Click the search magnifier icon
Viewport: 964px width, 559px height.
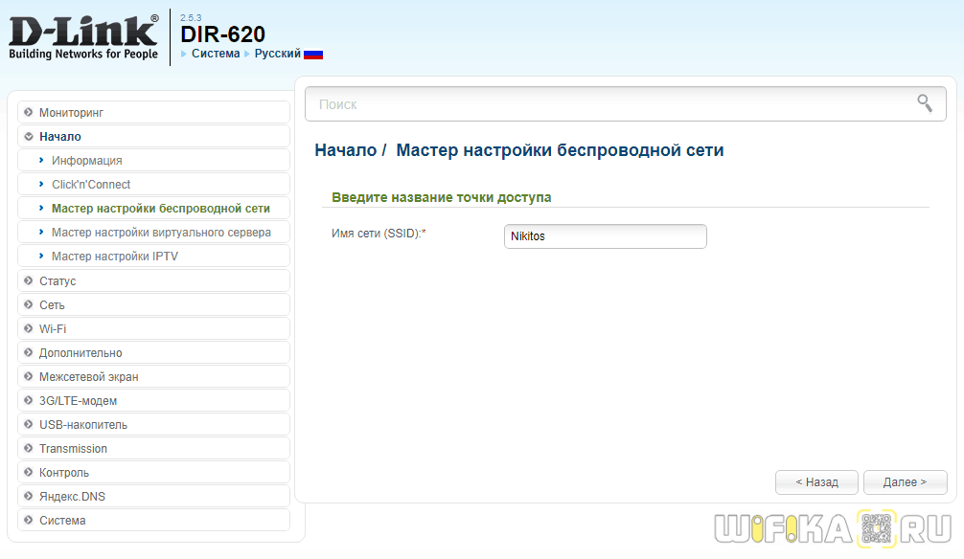[925, 103]
